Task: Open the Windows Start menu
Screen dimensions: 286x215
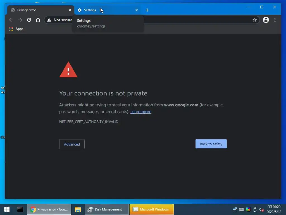Action: tap(7, 209)
